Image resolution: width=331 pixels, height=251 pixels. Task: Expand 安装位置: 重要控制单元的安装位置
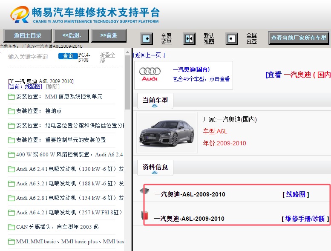[x=61, y=140]
